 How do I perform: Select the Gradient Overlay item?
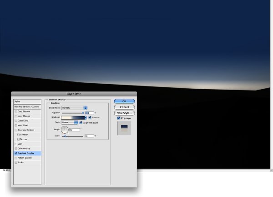27,153
